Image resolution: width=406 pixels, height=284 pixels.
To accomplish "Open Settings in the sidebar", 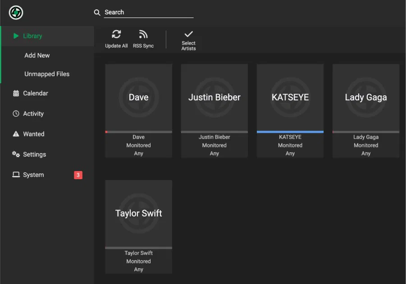I will tap(34, 154).
